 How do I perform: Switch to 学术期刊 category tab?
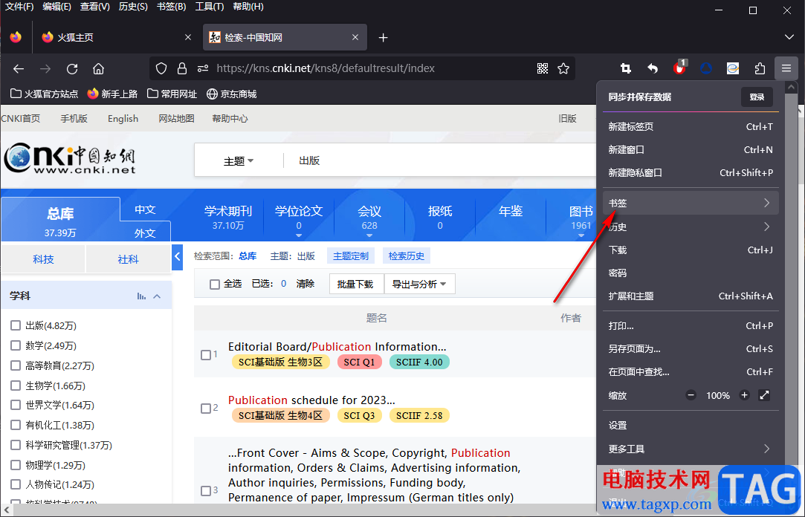point(228,217)
